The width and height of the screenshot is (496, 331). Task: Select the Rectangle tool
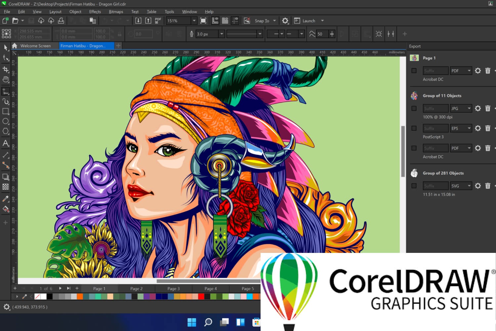click(x=6, y=111)
